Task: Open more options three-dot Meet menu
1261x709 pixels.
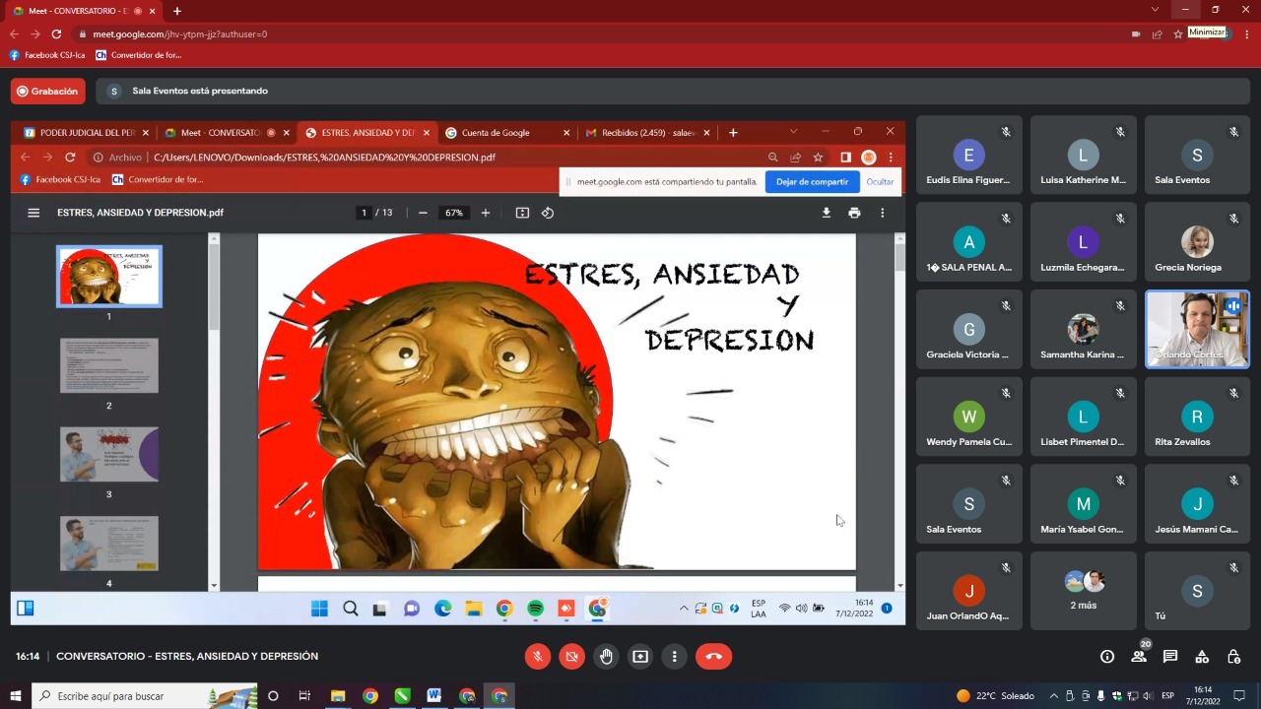Action: [675, 657]
